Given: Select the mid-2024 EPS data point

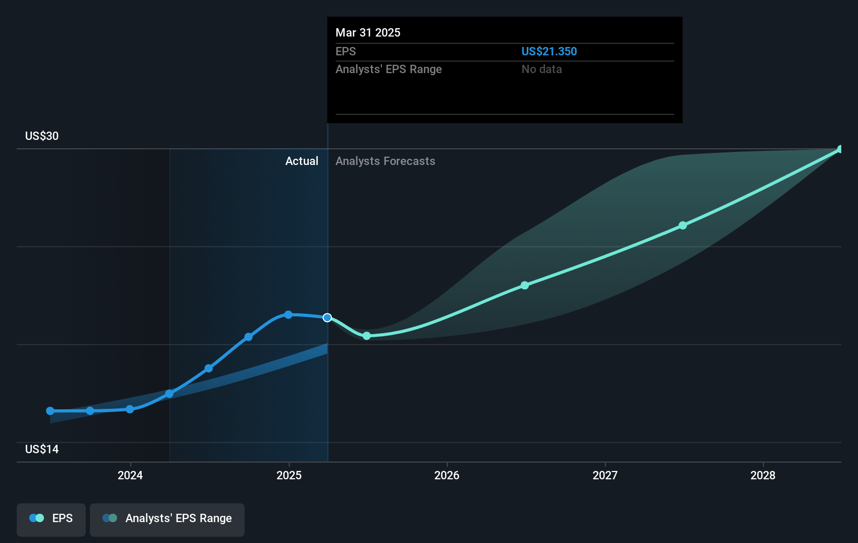Looking at the screenshot, I should (208, 369).
